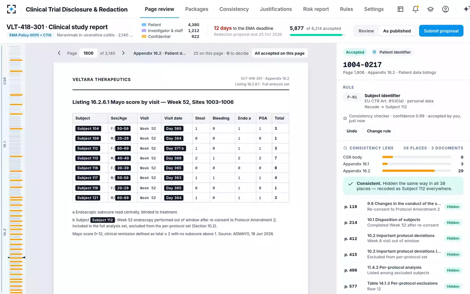Open the Consistency tab
This screenshot has width=470, height=294.
(x=234, y=9)
